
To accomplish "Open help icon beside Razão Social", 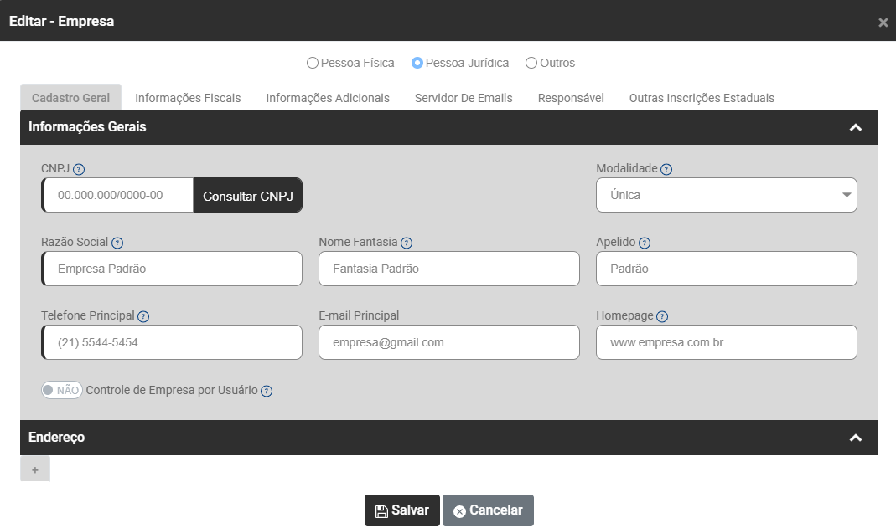I will tap(117, 243).
